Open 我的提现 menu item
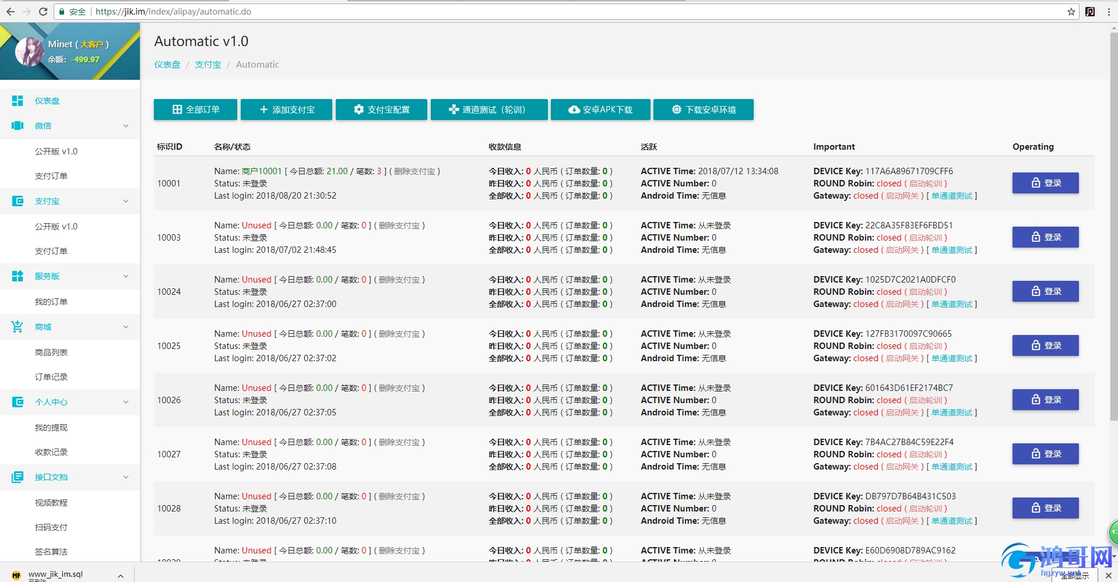1118x582 pixels. 51,428
